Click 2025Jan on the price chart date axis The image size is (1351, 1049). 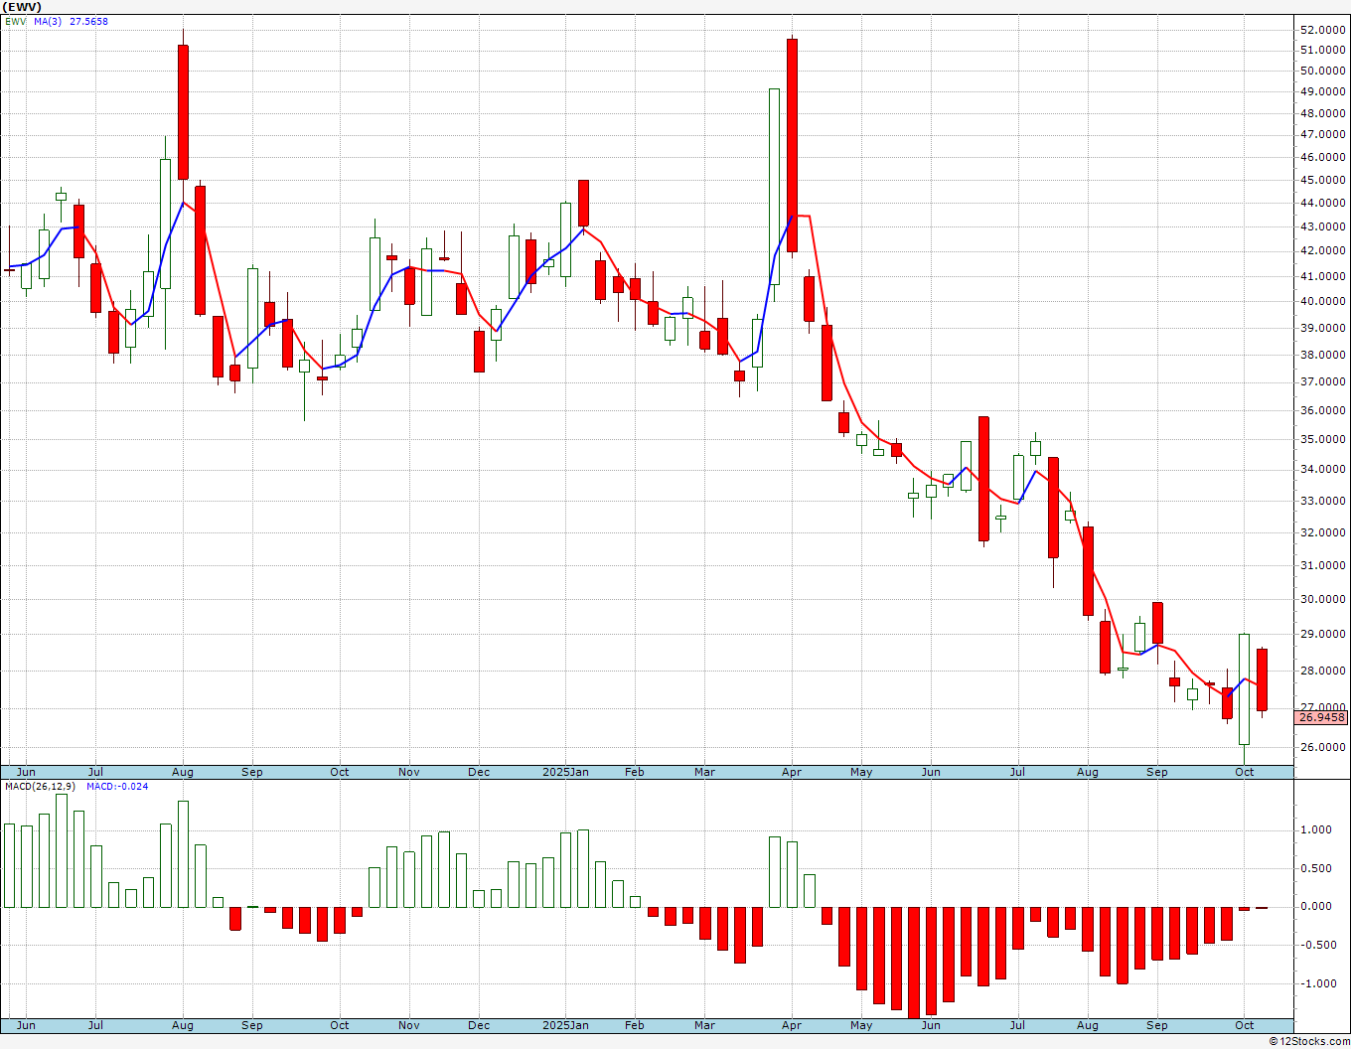565,772
